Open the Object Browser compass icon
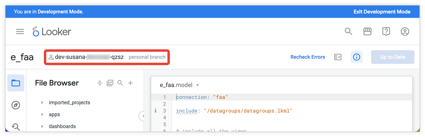 16,105
